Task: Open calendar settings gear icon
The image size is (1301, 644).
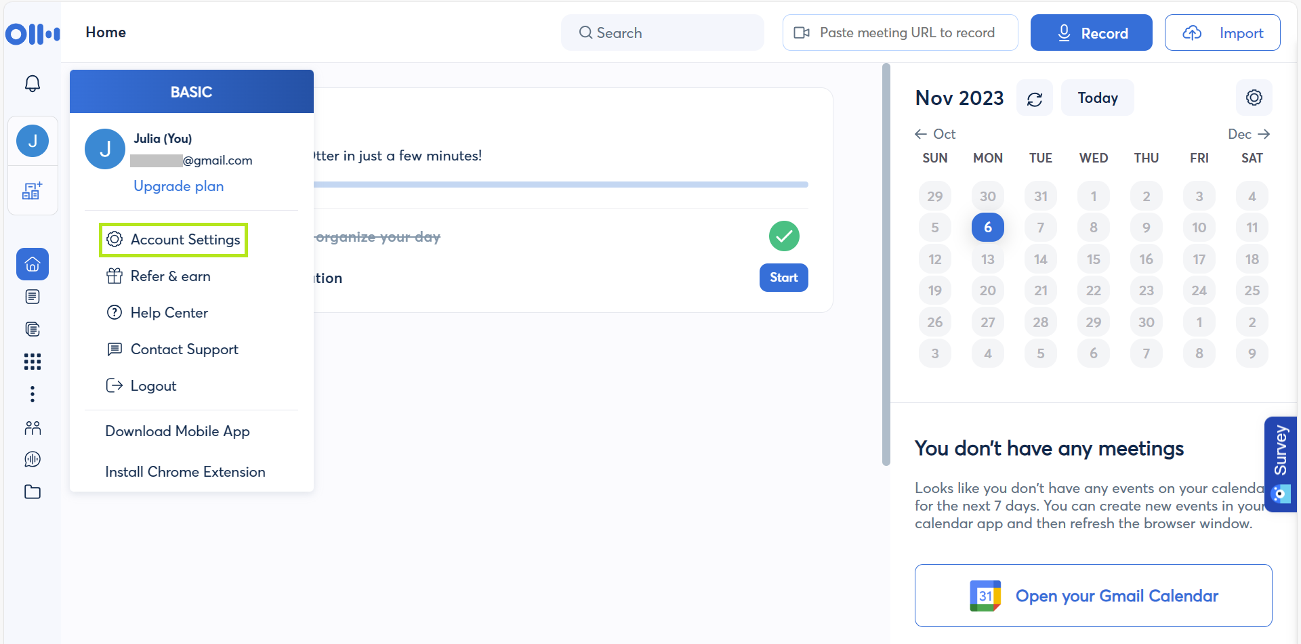Action: [x=1254, y=98]
